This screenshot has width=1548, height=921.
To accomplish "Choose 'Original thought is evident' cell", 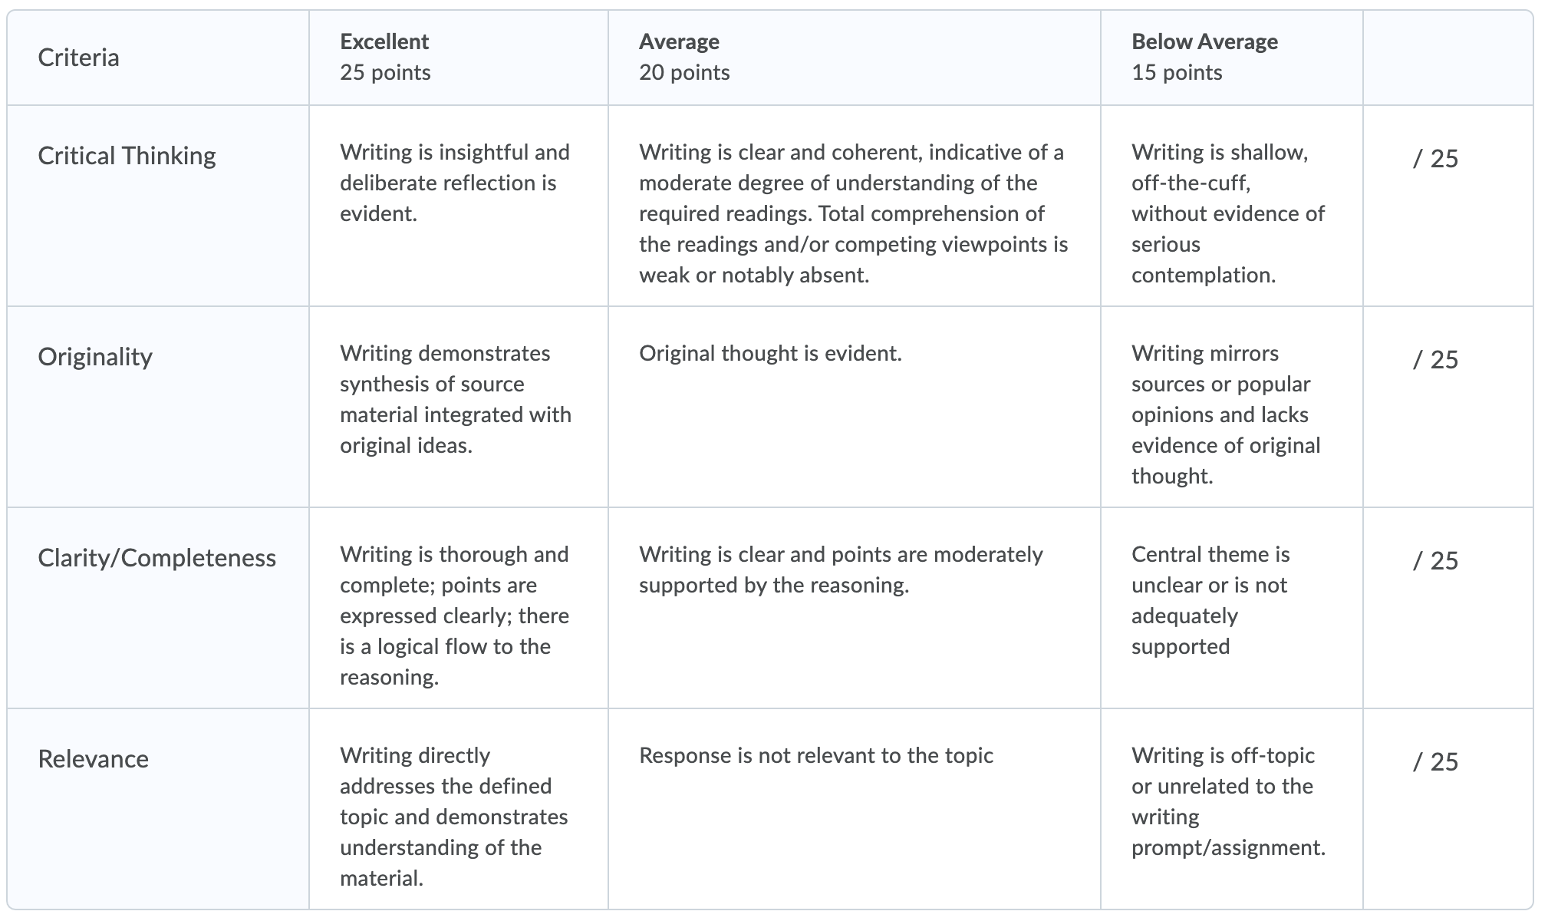I will [855, 407].
